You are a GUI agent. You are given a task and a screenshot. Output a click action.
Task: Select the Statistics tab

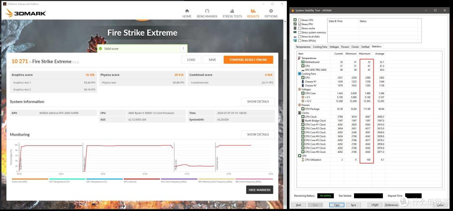click(376, 46)
